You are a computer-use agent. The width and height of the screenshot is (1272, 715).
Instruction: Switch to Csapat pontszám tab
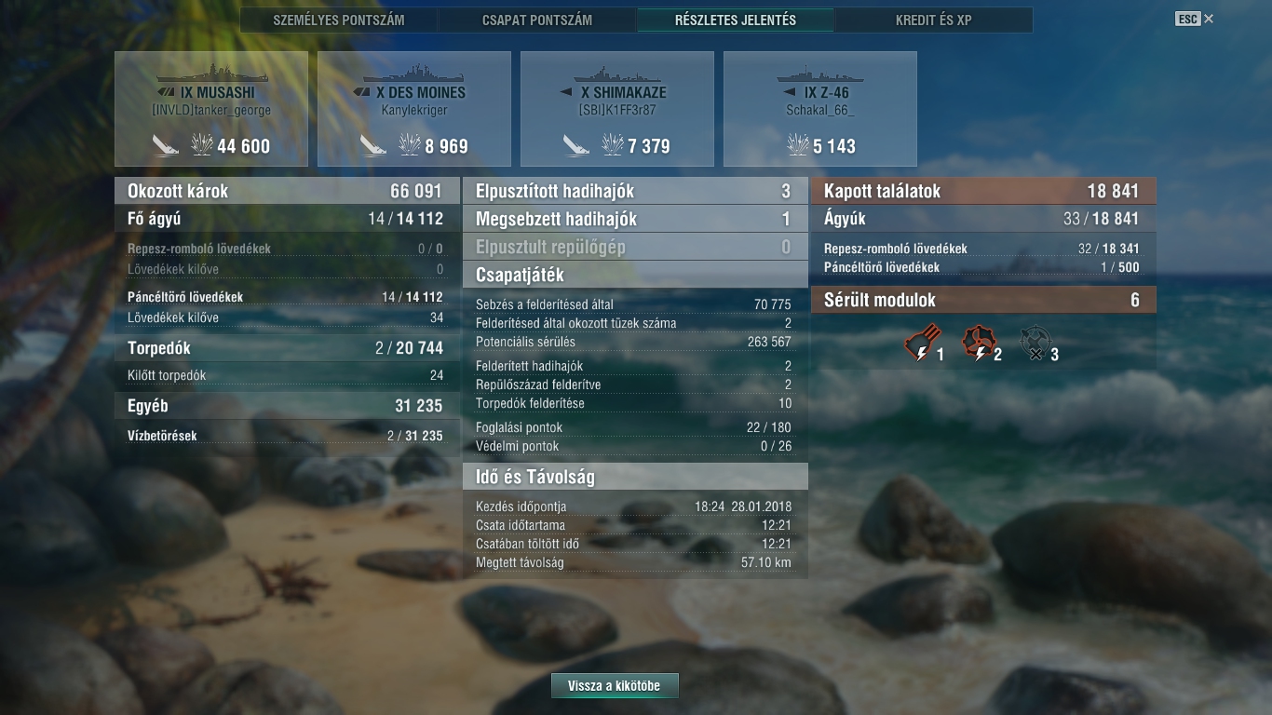tap(537, 20)
